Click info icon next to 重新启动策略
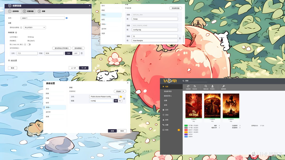 21,28
